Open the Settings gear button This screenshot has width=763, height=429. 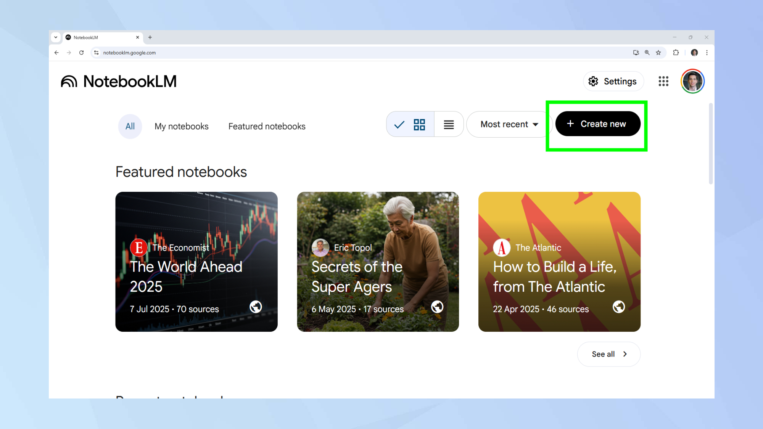613,81
